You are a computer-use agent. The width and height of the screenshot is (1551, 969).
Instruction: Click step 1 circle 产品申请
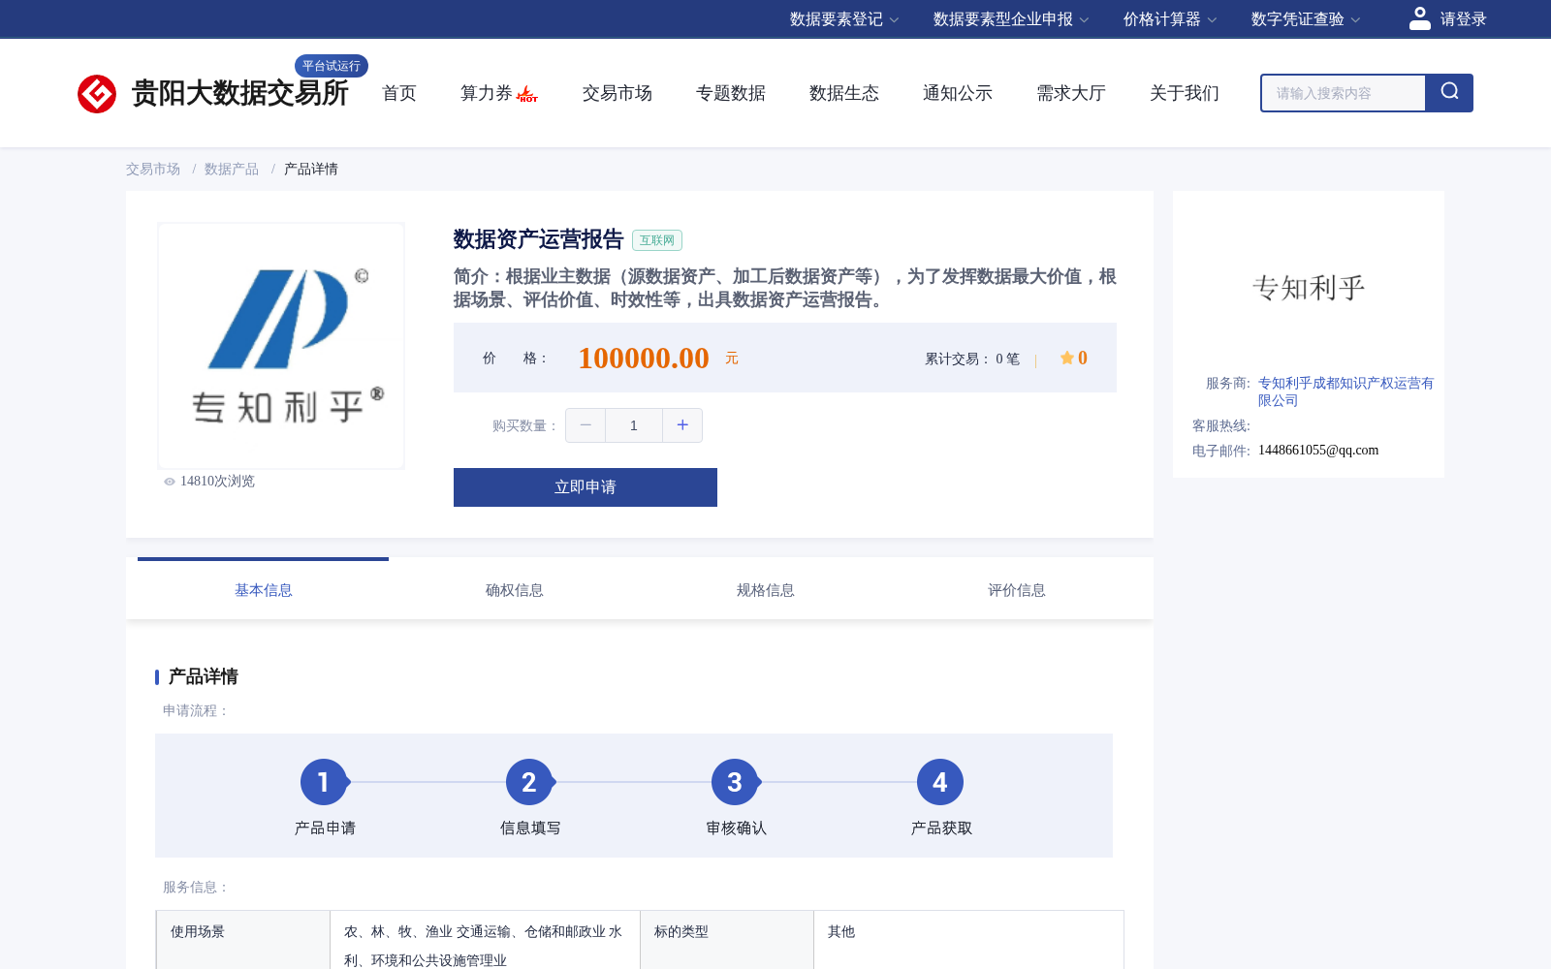click(324, 782)
